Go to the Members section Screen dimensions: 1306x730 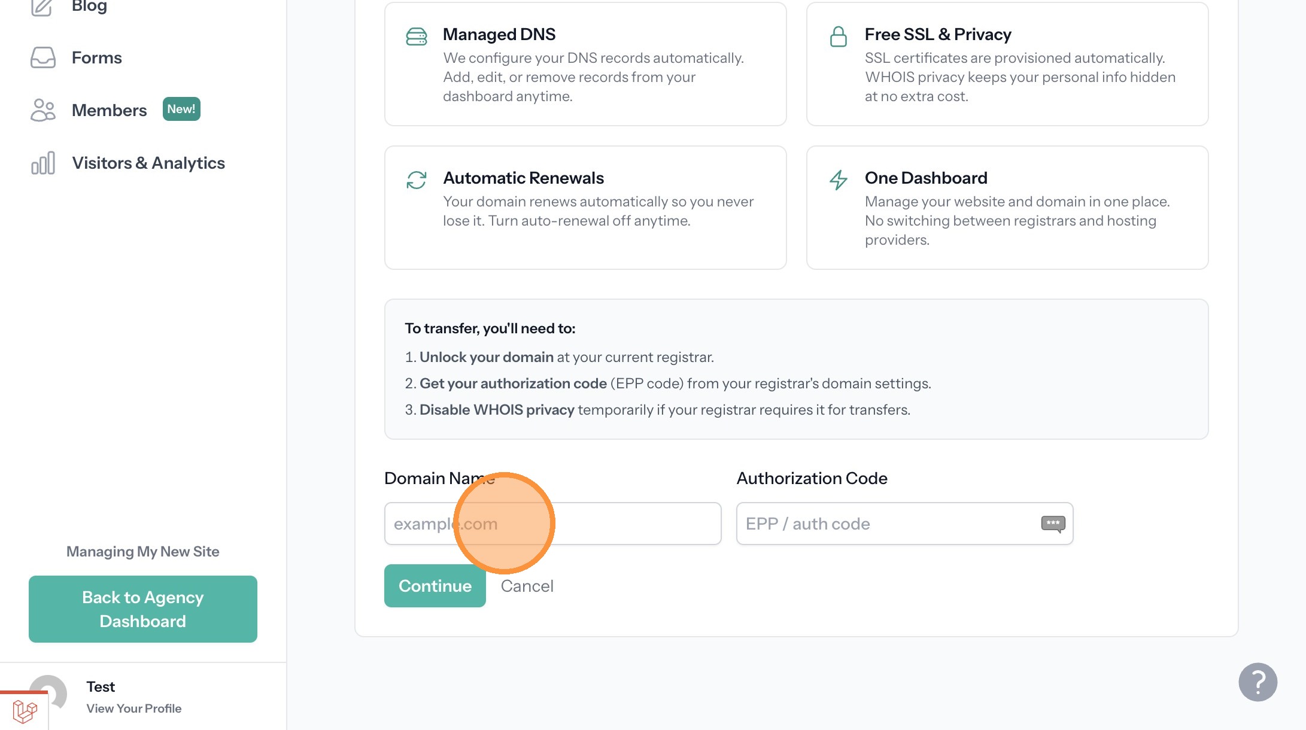click(109, 110)
